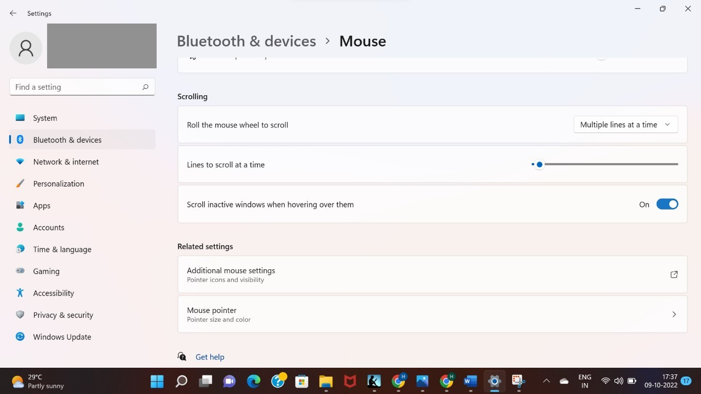Go to Gaming settings
Screen dimensions: 701x394
(x=46, y=271)
